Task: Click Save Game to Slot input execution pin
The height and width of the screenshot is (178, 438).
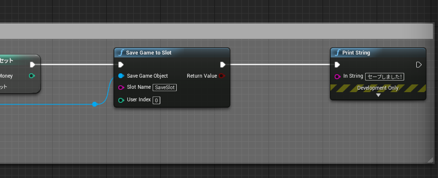Action: [x=121, y=65]
